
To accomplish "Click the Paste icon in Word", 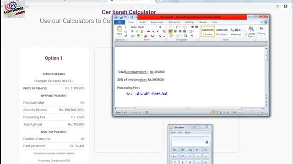I will point(119,29).
